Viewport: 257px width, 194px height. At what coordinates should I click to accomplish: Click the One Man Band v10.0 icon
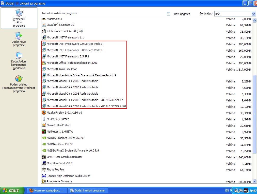[x=44, y=163]
